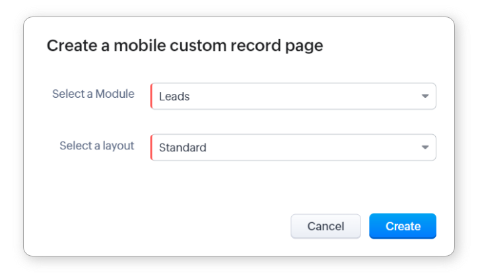This screenshot has height=273, width=478.
Task: Click the red required marker on Module field
Action: [x=152, y=97]
